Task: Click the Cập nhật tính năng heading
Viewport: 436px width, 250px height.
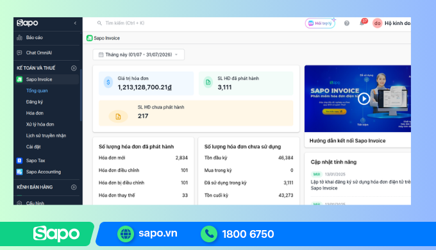Action: [333, 162]
